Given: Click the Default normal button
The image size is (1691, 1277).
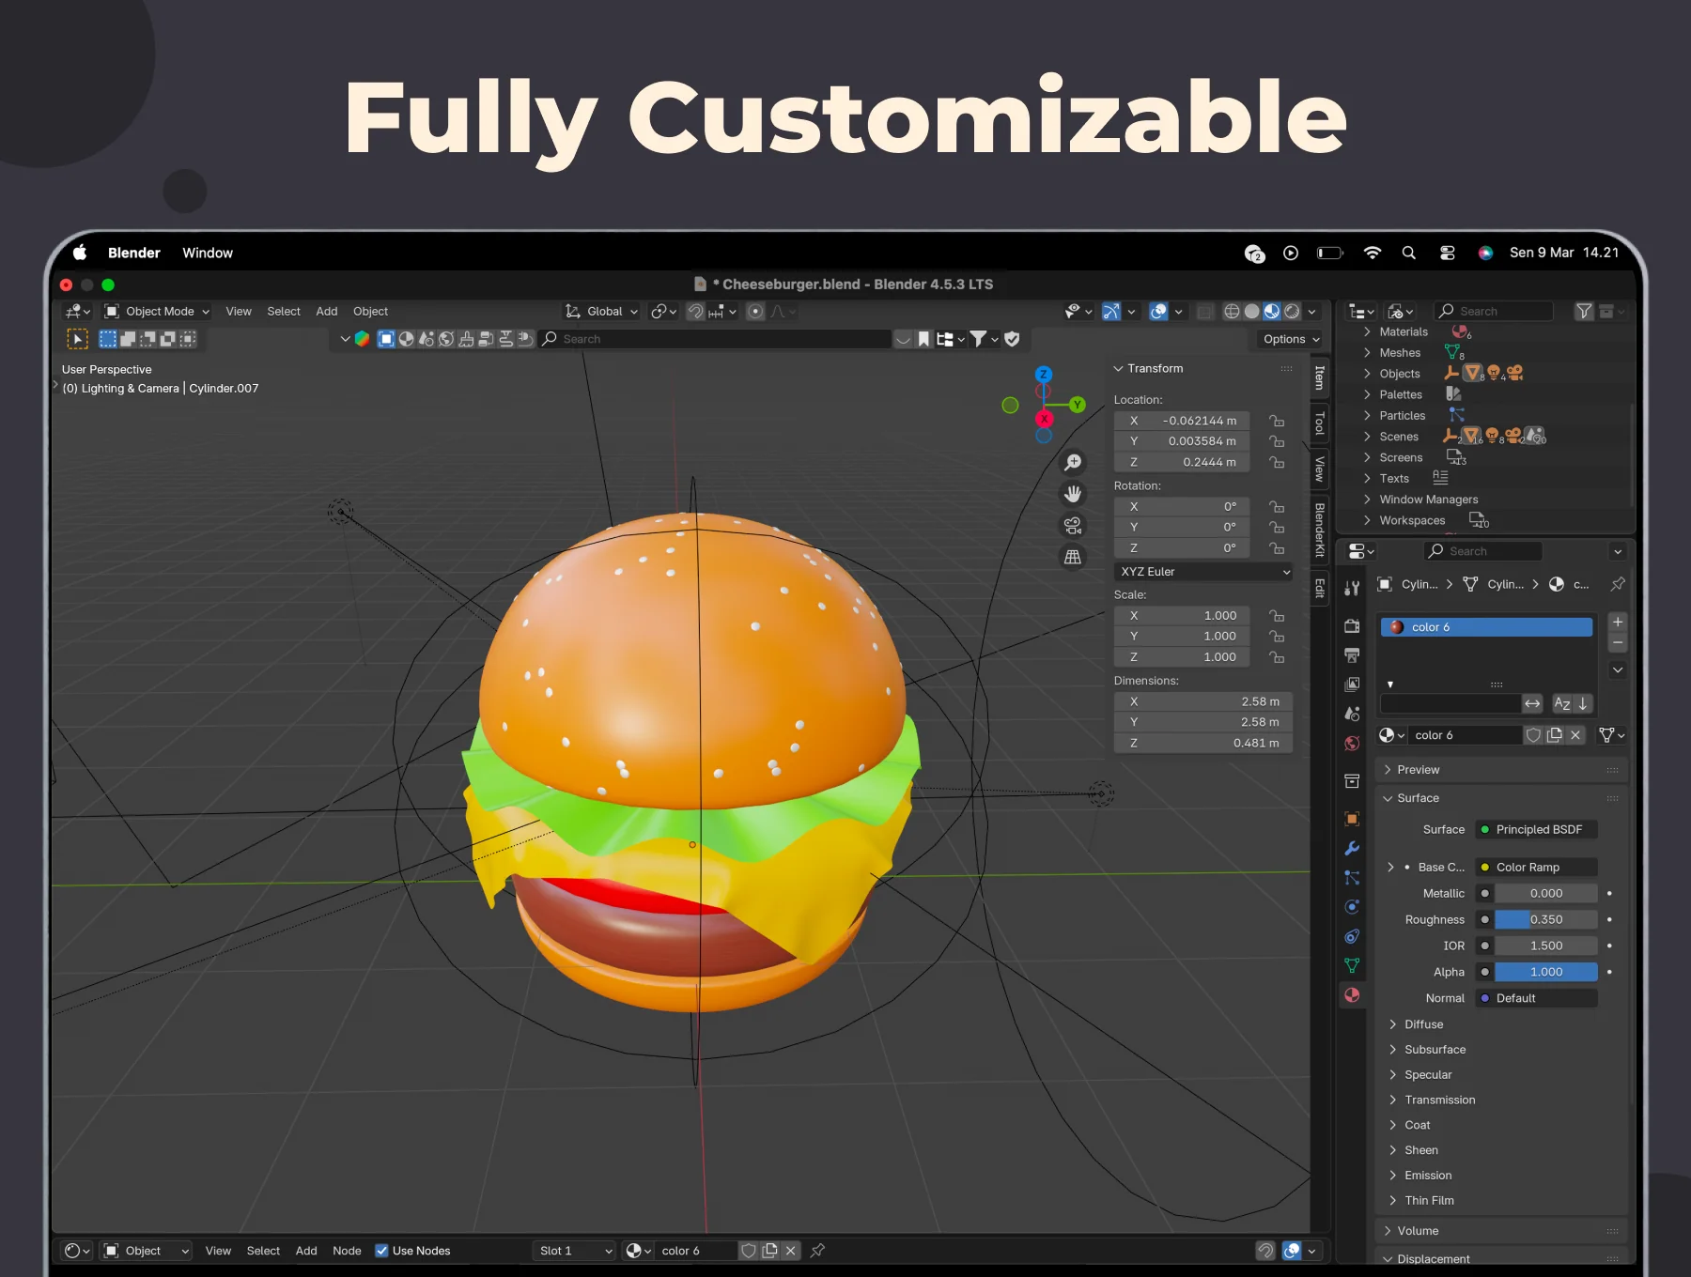Looking at the screenshot, I should pyautogui.click(x=1537, y=999).
